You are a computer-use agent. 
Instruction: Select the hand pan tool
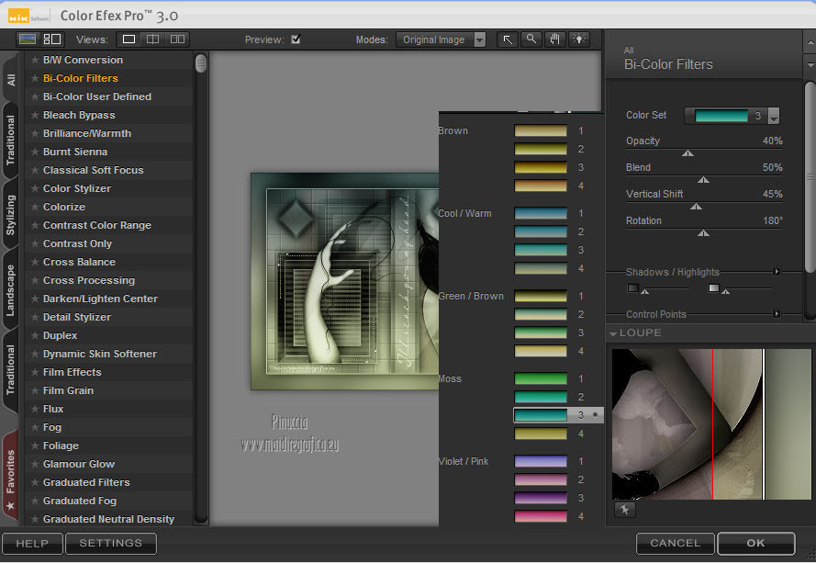coord(554,39)
